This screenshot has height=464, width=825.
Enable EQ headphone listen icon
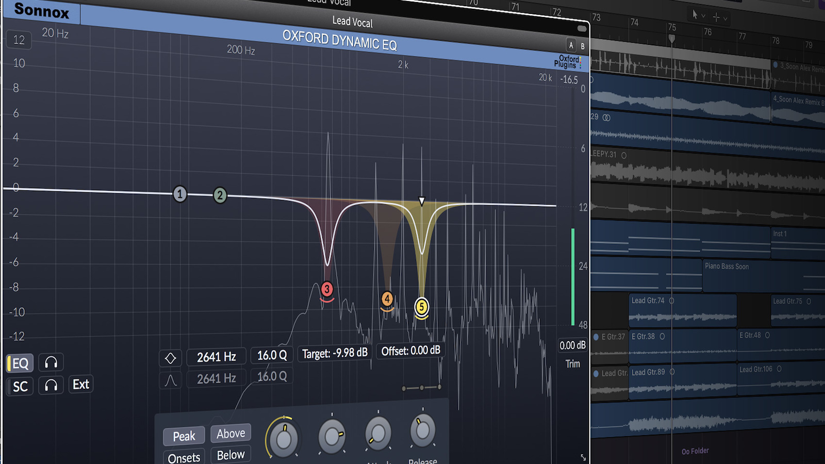pos(51,362)
